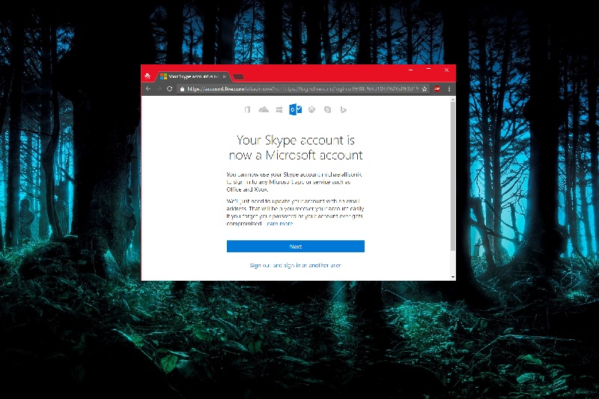
Task: Select the 'Your Skype account' browser tab
Action: [193, 76]
